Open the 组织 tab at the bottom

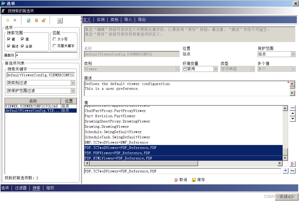tap(50, 188)
